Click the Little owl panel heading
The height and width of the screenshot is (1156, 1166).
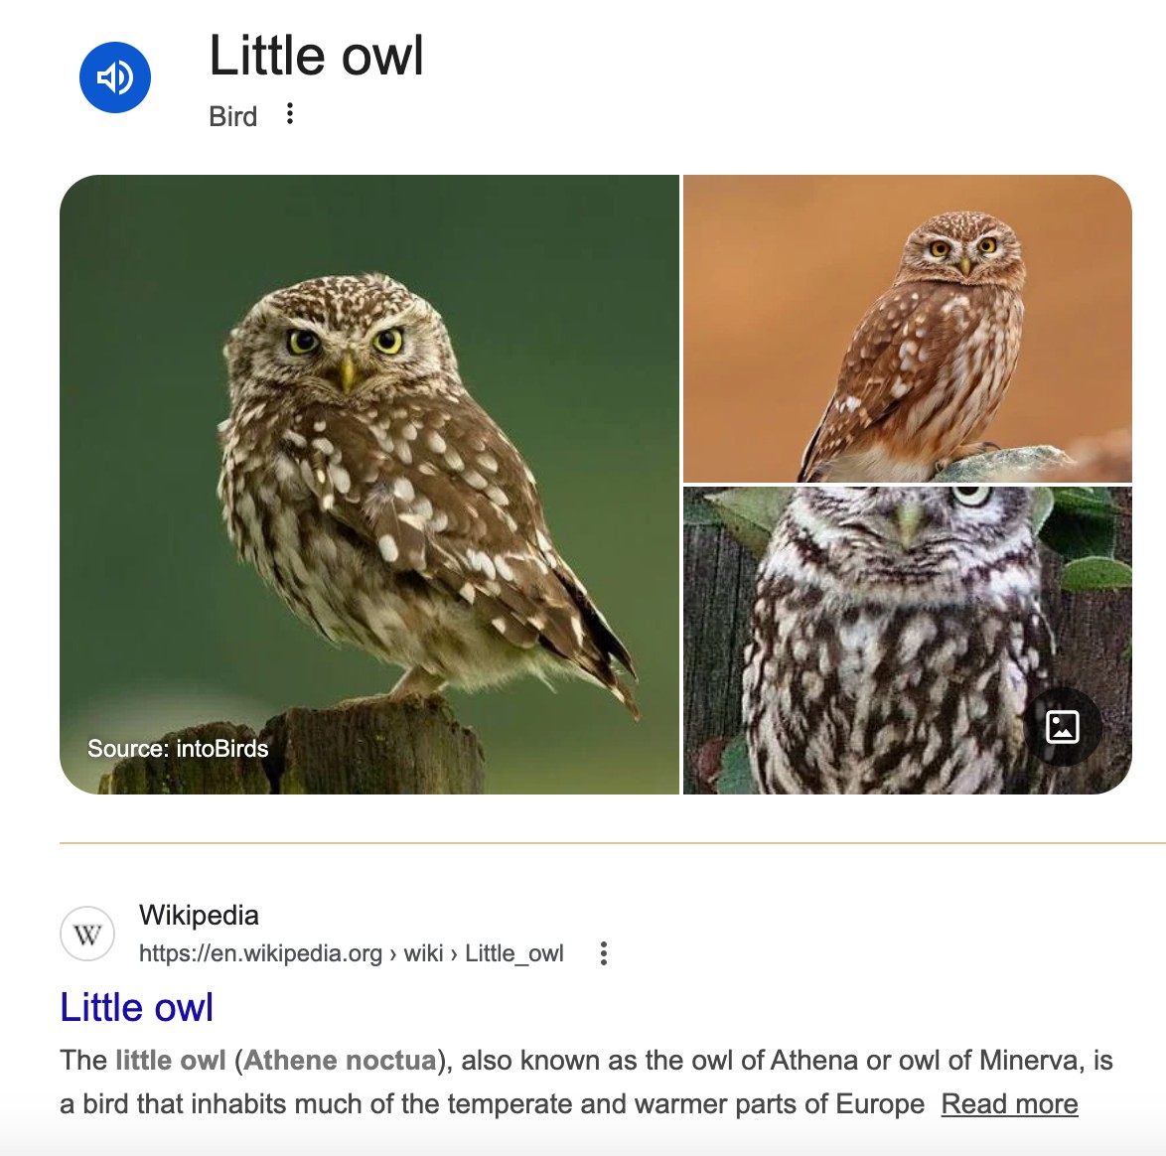[316, 56]
